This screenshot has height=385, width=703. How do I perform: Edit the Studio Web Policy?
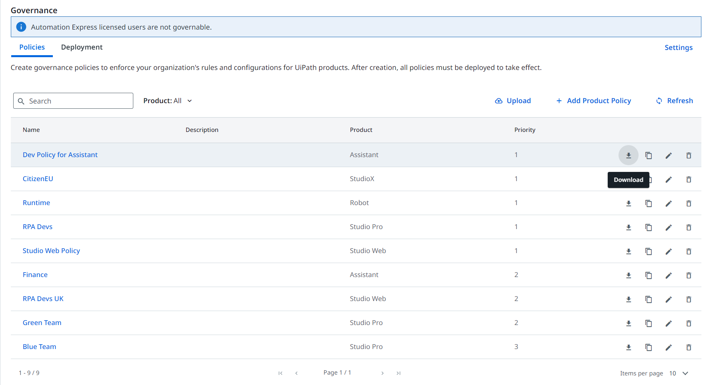point(669,251)
